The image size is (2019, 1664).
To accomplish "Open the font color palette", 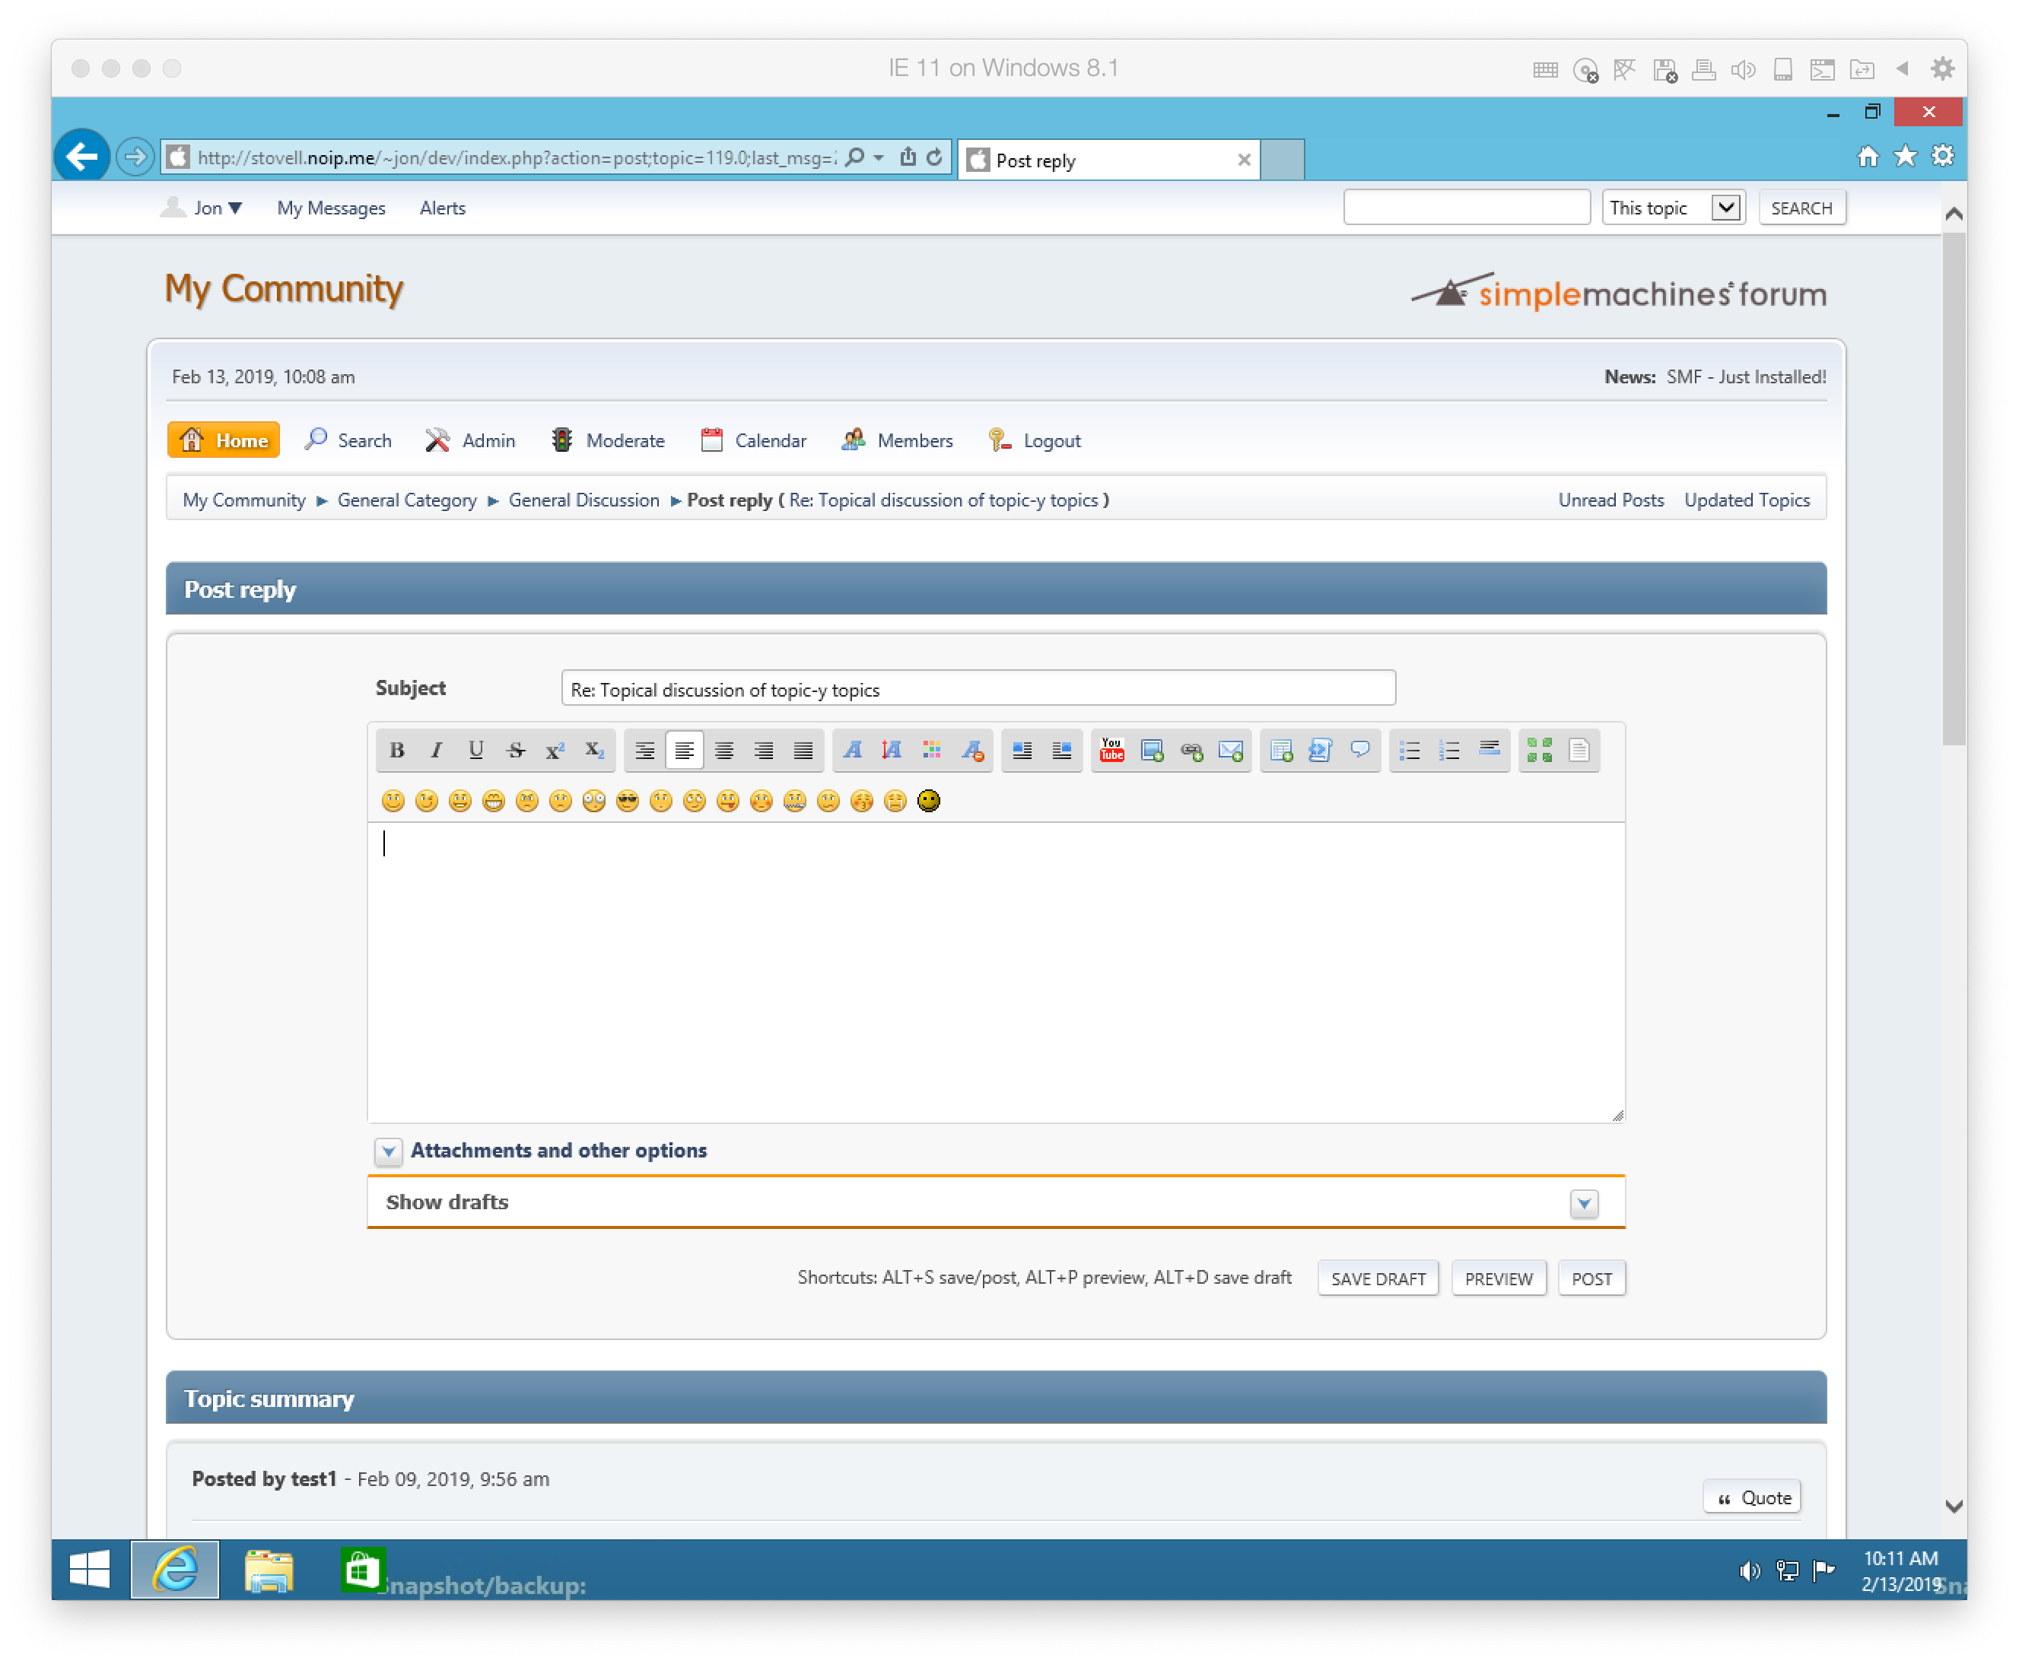I will 932,750.
